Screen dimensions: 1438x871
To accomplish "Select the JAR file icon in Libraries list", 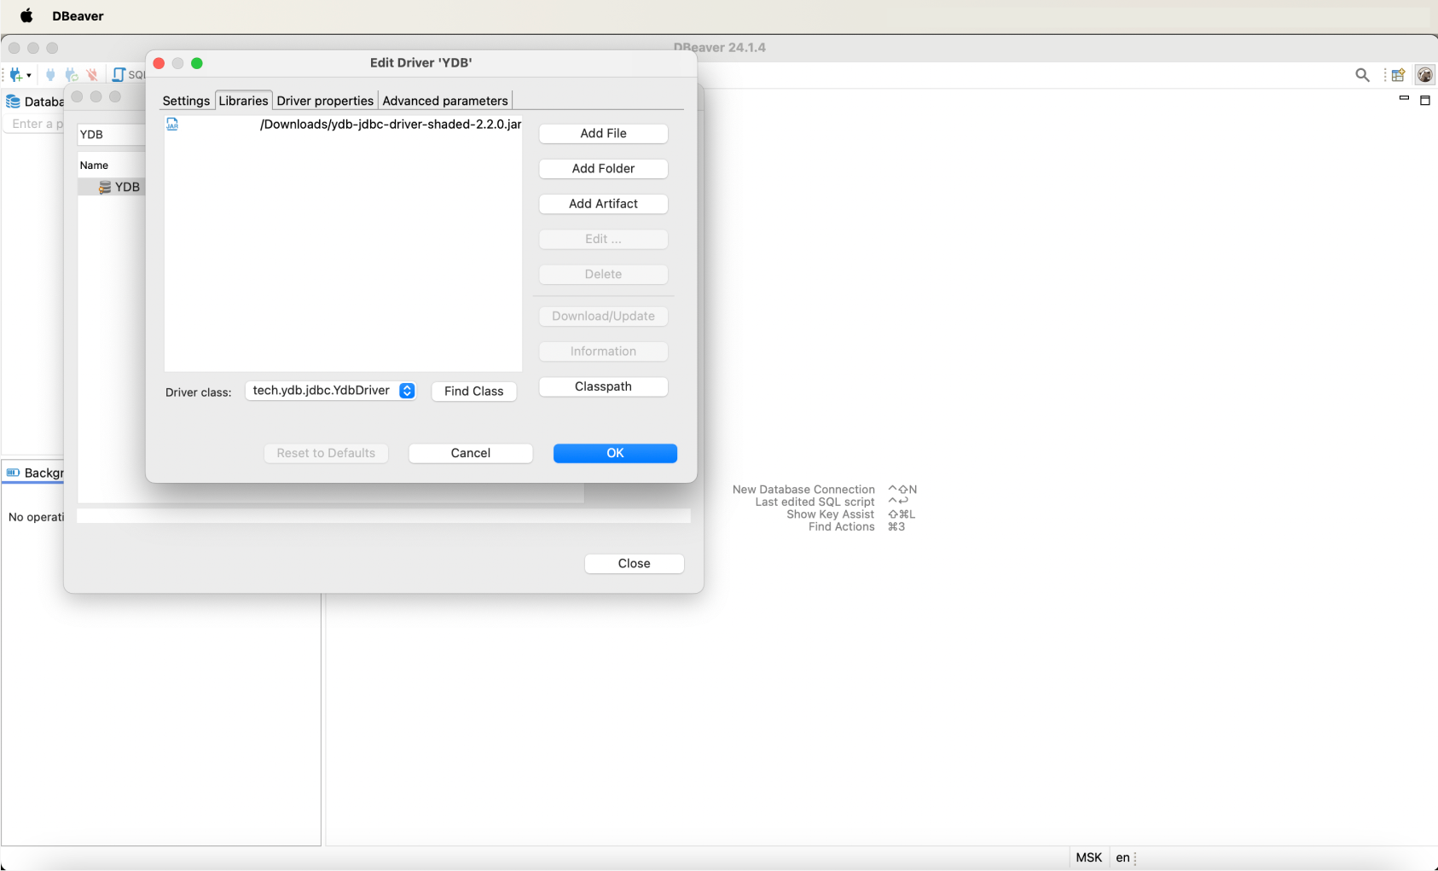I will (172, 125).
